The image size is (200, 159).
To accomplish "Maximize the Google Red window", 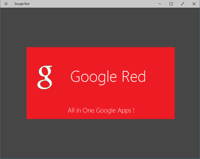I will (x=171, y=4).
